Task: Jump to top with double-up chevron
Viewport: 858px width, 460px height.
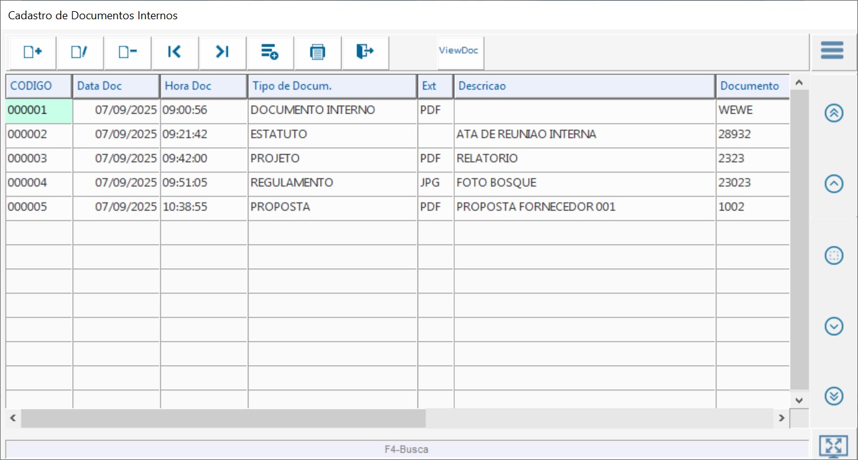Action: 834,113
